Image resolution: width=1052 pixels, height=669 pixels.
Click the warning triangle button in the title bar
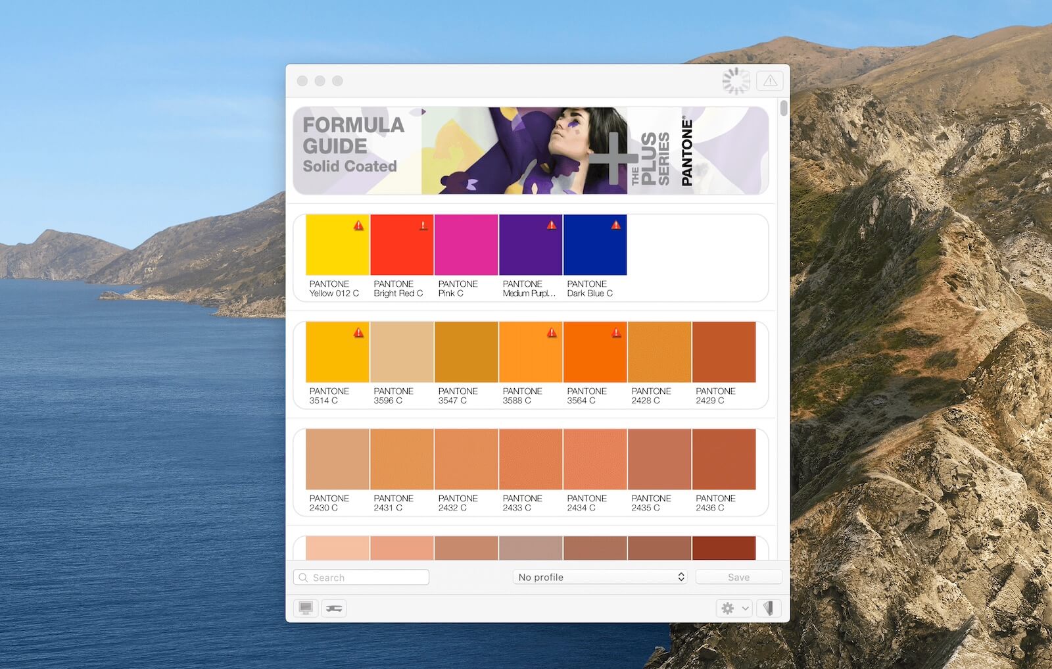(x=770, y=81)
